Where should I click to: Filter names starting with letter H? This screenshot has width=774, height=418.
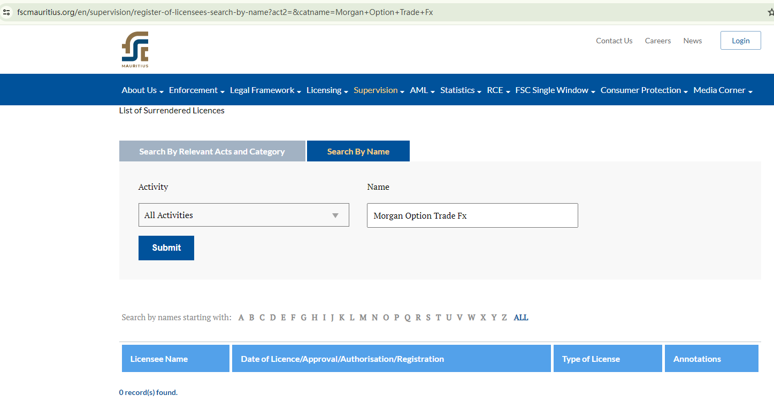(x=315, y=318)
